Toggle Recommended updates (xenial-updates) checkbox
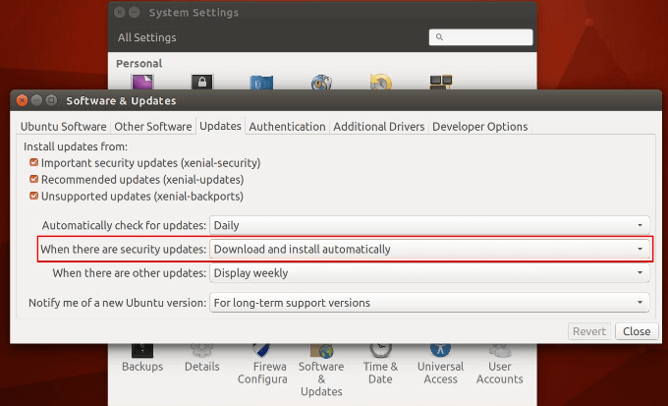The image size is (668, 406). (x=34, y=180)
